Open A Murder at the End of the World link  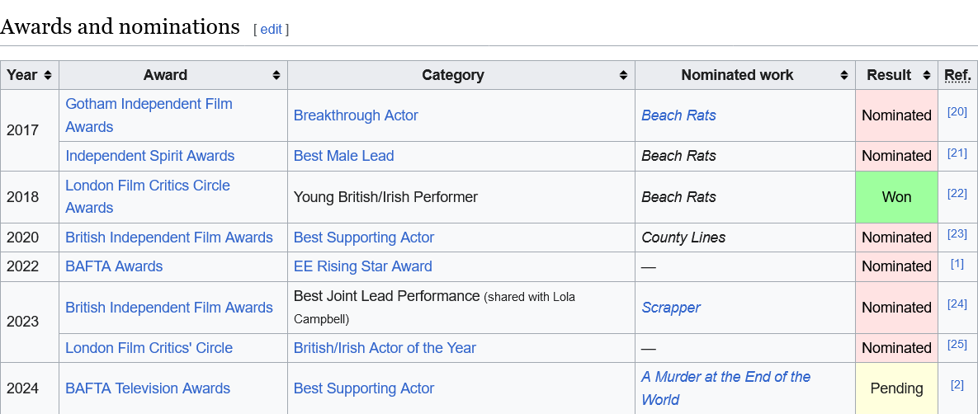[x=725, y=378]
